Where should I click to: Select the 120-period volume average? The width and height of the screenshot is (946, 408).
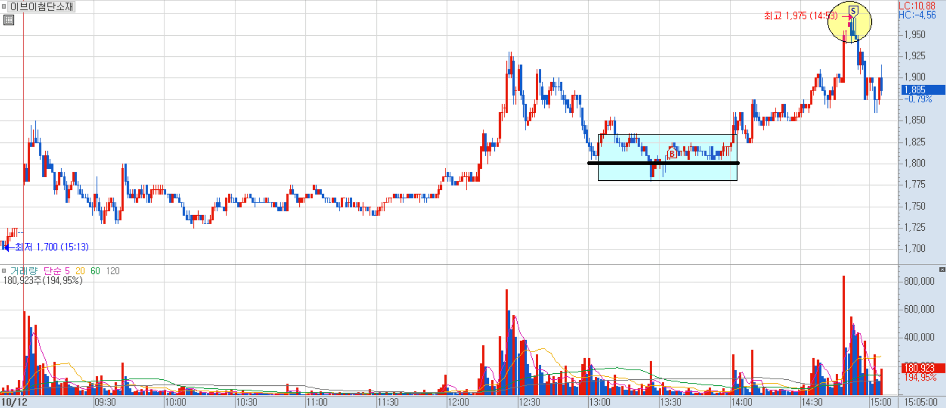(112, 270)
